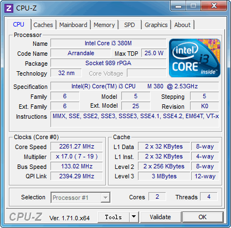Expand the Processor #1 selection combo box

[80, 198]
